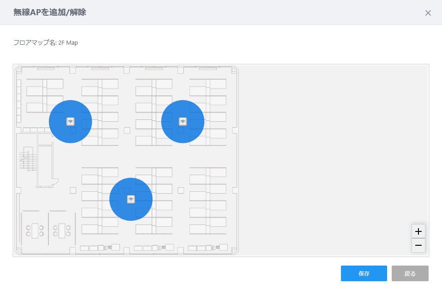Click the 戻る button
This screenshot has height=290, width=442.
410,273
